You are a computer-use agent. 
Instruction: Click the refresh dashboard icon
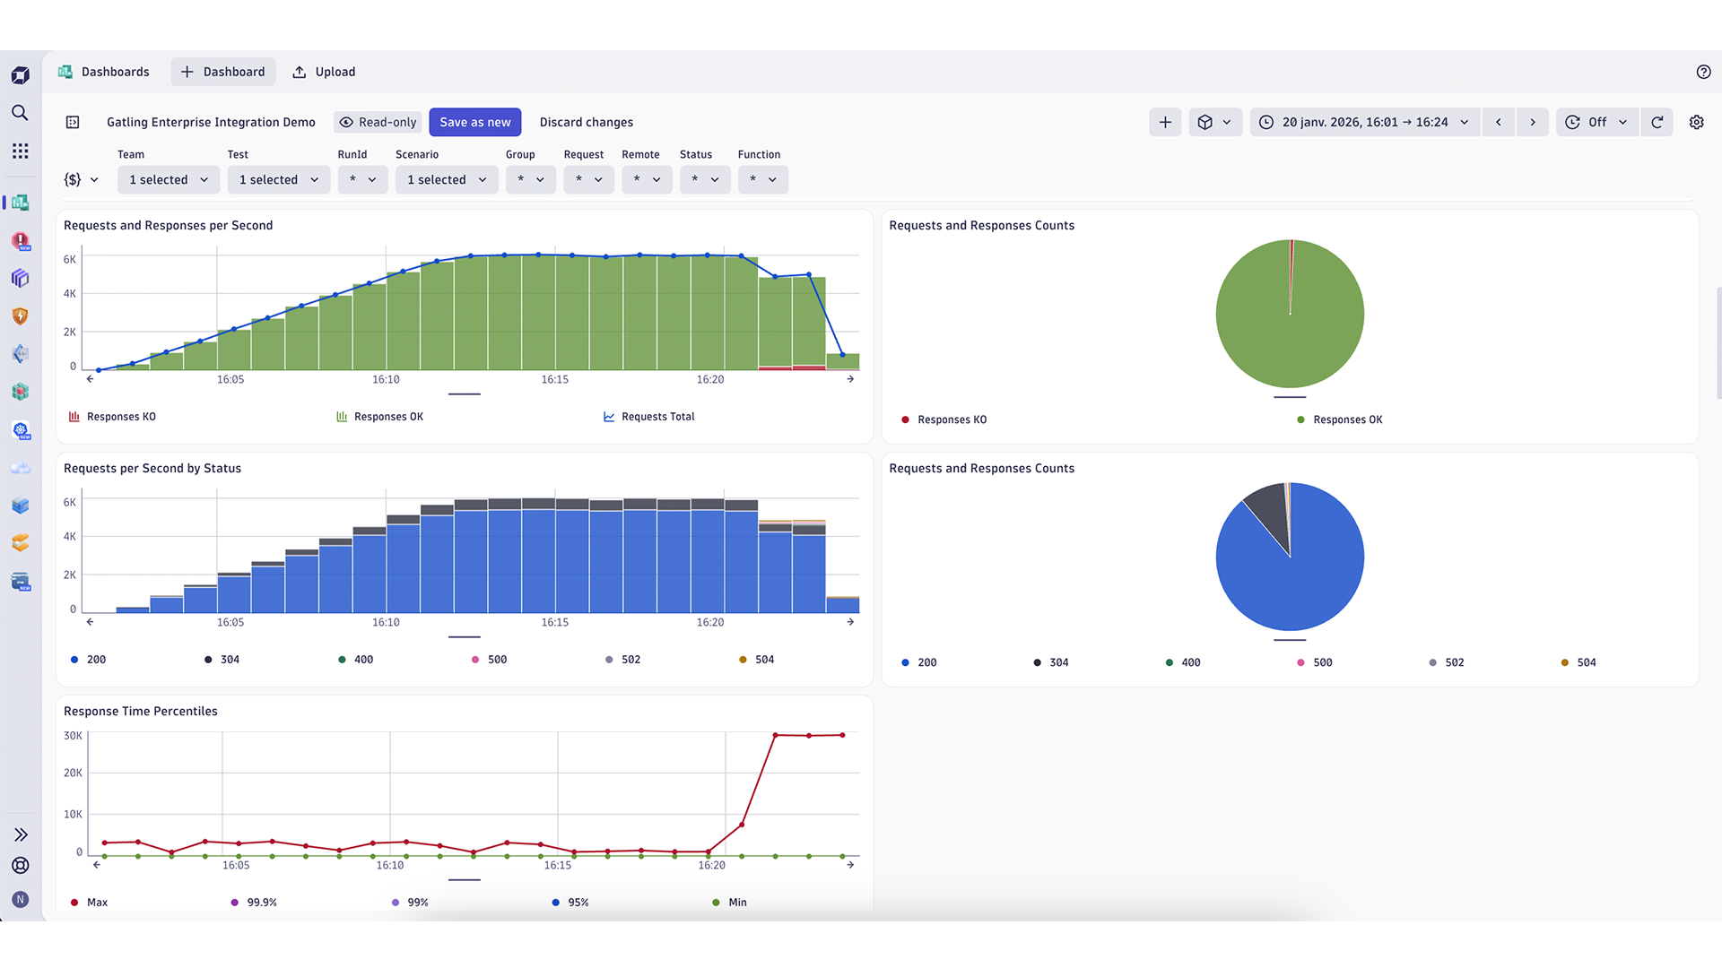(x=1657, y=122)
